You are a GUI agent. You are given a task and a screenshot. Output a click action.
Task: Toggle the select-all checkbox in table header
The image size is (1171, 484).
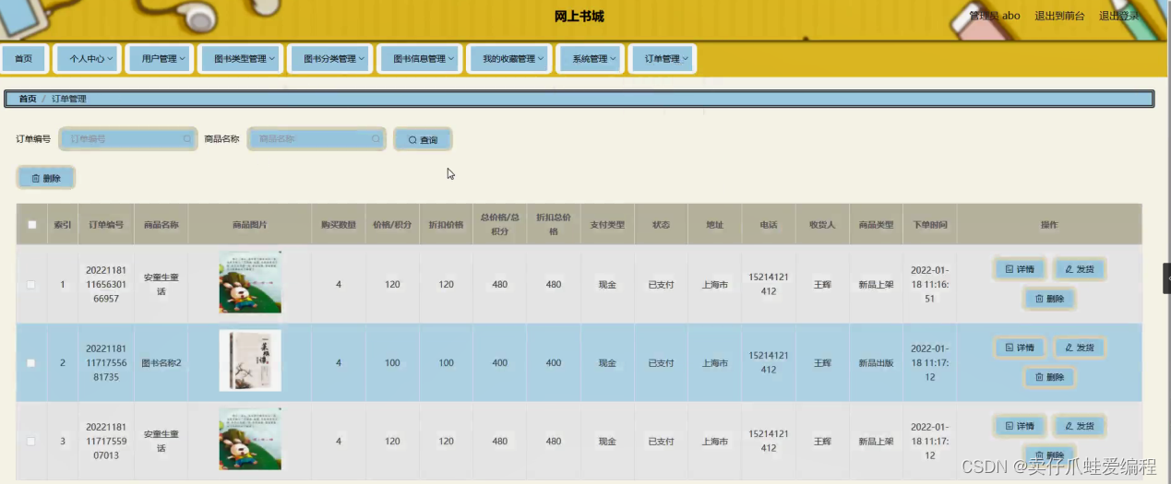tap(32, 224)
